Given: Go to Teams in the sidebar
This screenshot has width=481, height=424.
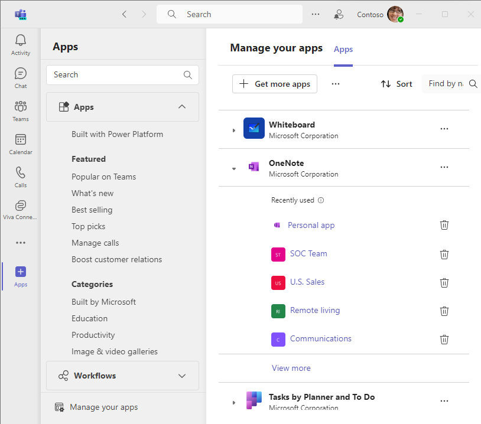Looking at the screenshot, I should (21, 110).
